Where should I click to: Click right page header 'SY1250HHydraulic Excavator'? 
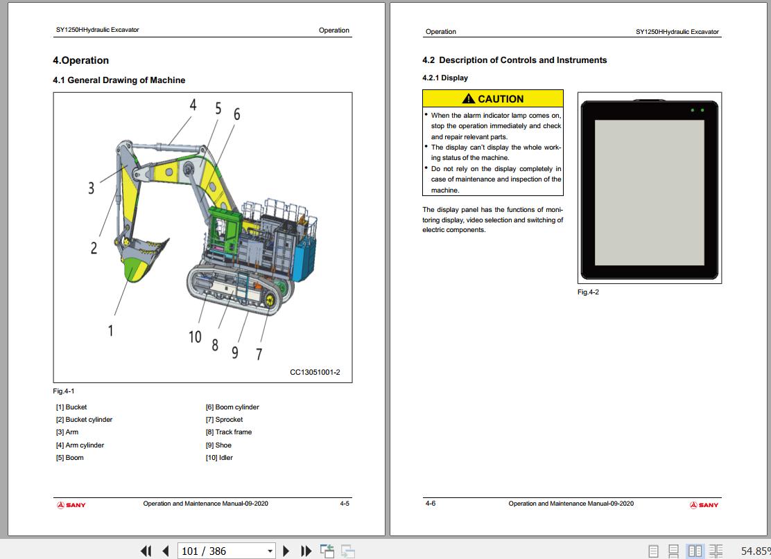(x=677, y=32)
